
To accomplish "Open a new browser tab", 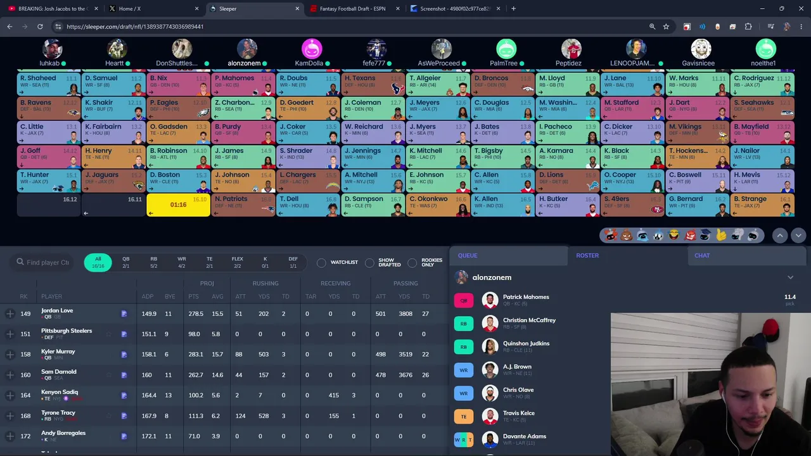I will point(513,9).
